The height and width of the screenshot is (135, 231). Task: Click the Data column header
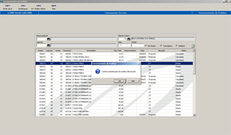142,51
